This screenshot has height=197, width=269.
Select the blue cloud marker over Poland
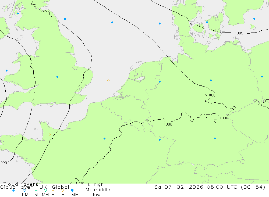coord(262,77)
